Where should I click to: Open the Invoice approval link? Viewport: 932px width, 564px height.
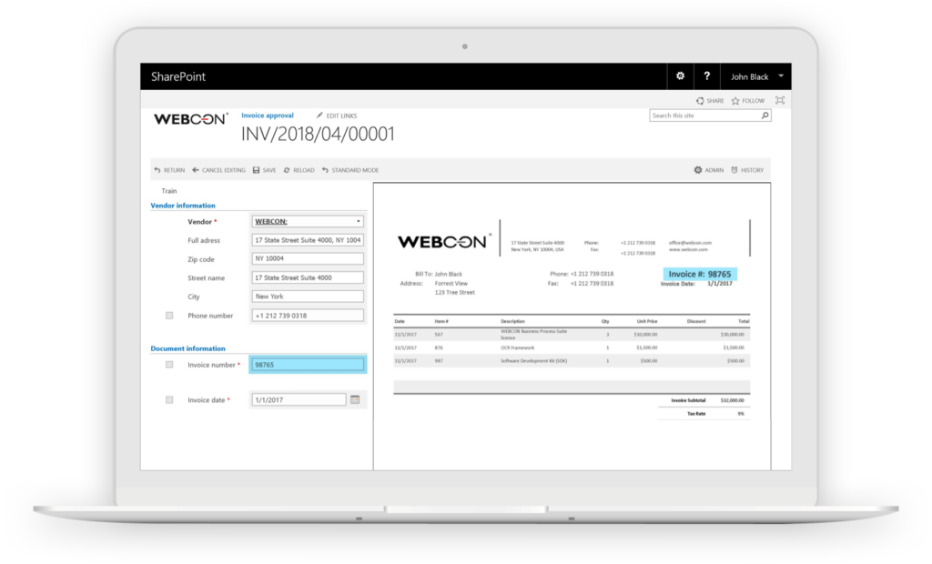pos(268,116)
